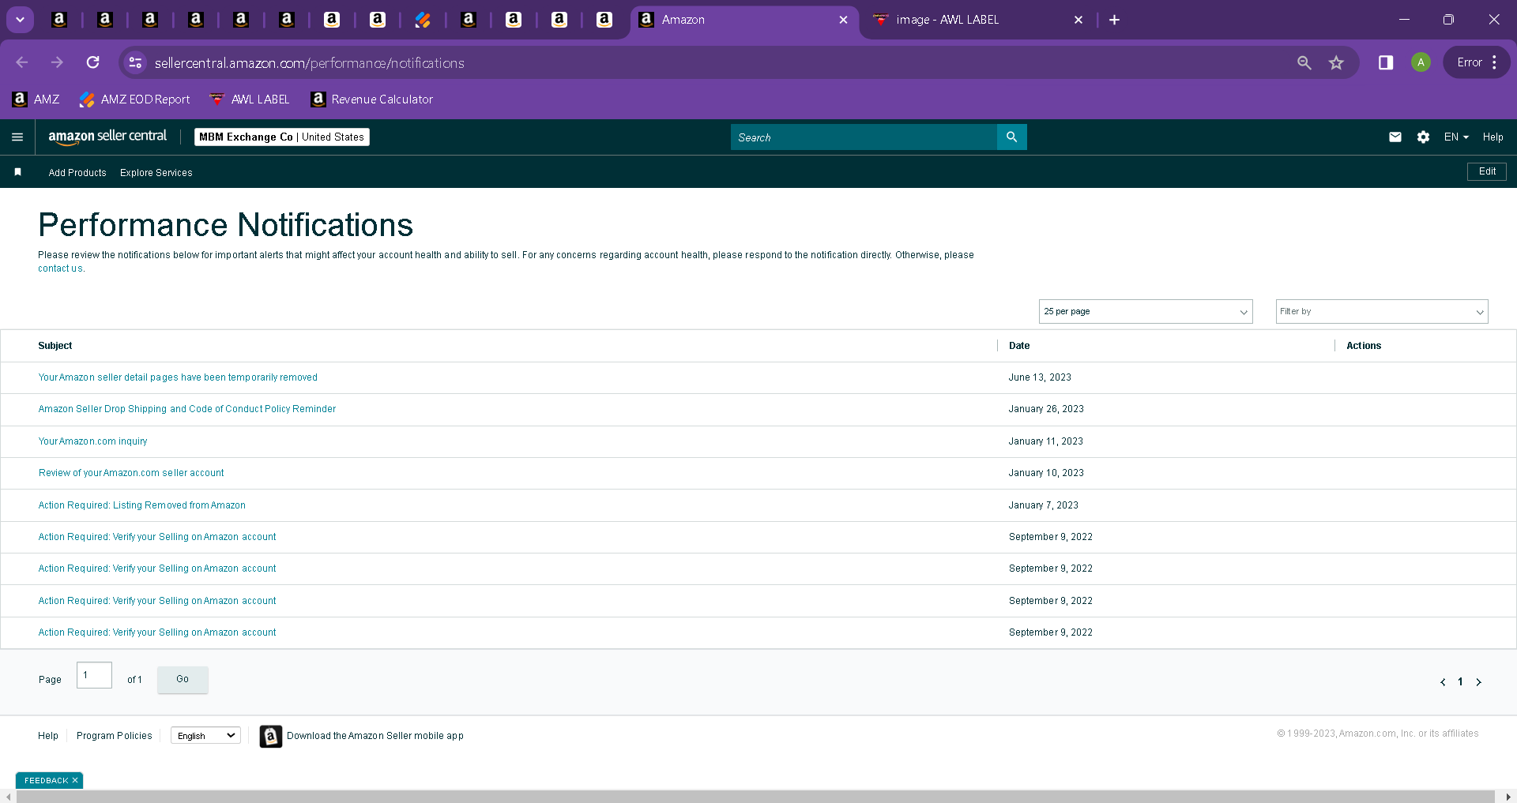Open the browser side panel icon
The image size is (1517, 803).
1386,62
